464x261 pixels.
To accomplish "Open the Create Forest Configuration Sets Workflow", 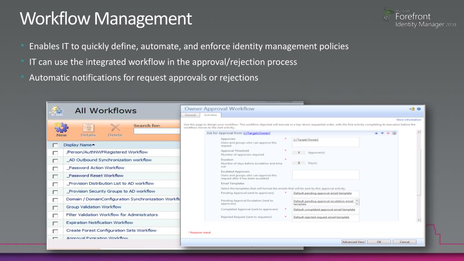I will [111, 230].
